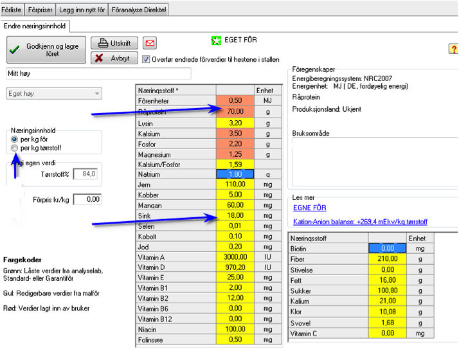Click the yellow help question mark icon
Screen dimensions: 459x349
tap(453, 49)
